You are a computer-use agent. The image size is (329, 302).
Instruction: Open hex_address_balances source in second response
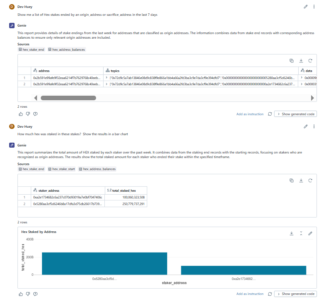(97, 169)
